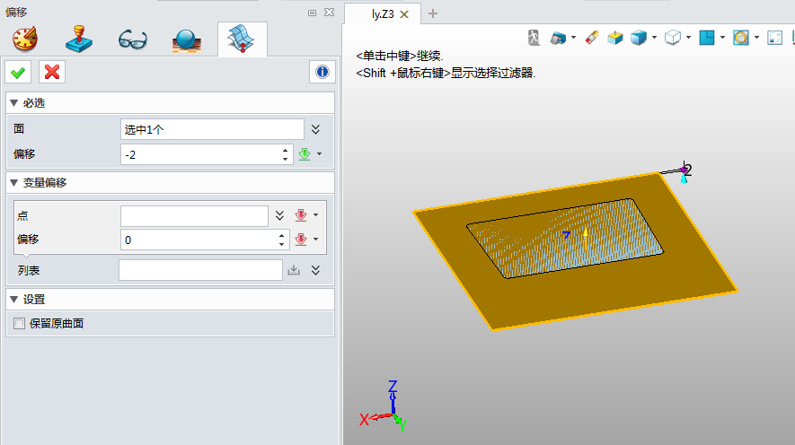This screenshot has width=795, height=445.
Task: Click the eraser icon in view toolbar
Action: [592, 38]
